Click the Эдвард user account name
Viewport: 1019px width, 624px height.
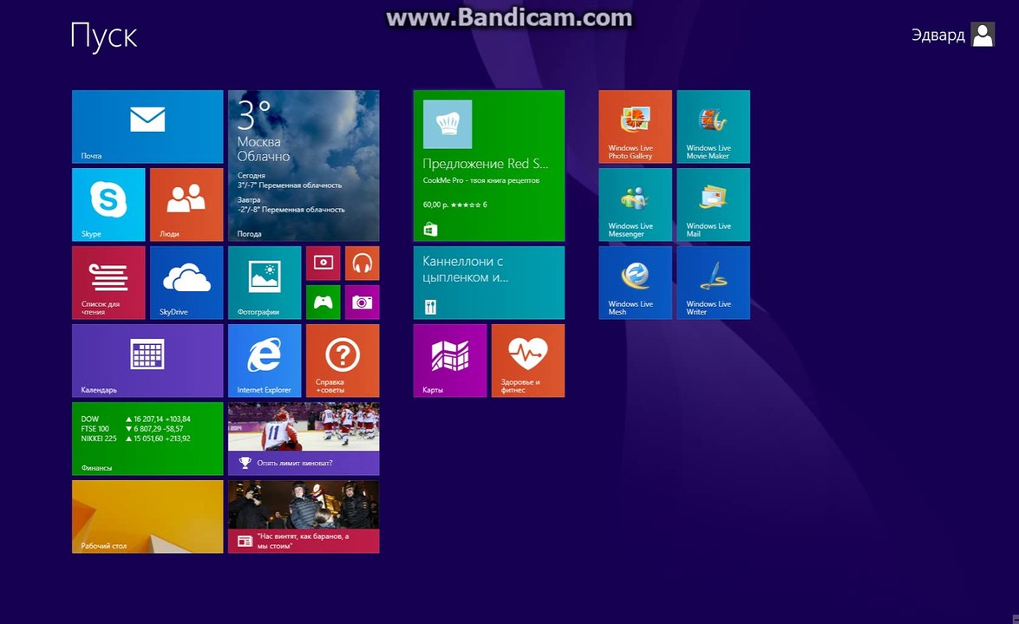(937, 35)
